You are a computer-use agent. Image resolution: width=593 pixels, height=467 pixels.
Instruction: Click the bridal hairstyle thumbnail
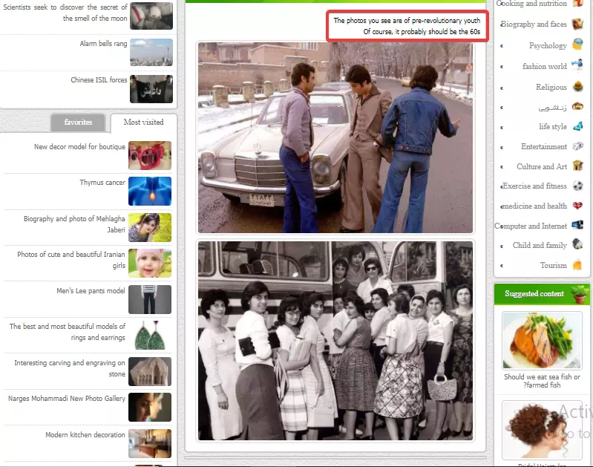(x=542, y=431)
